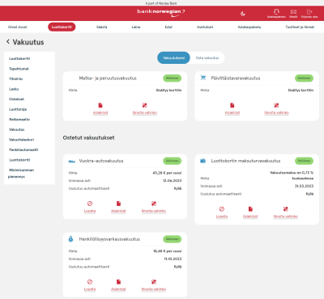Toggle dark mode moon icon in header
The width and height of the screenshot is (324, 299).
point(243,14)
